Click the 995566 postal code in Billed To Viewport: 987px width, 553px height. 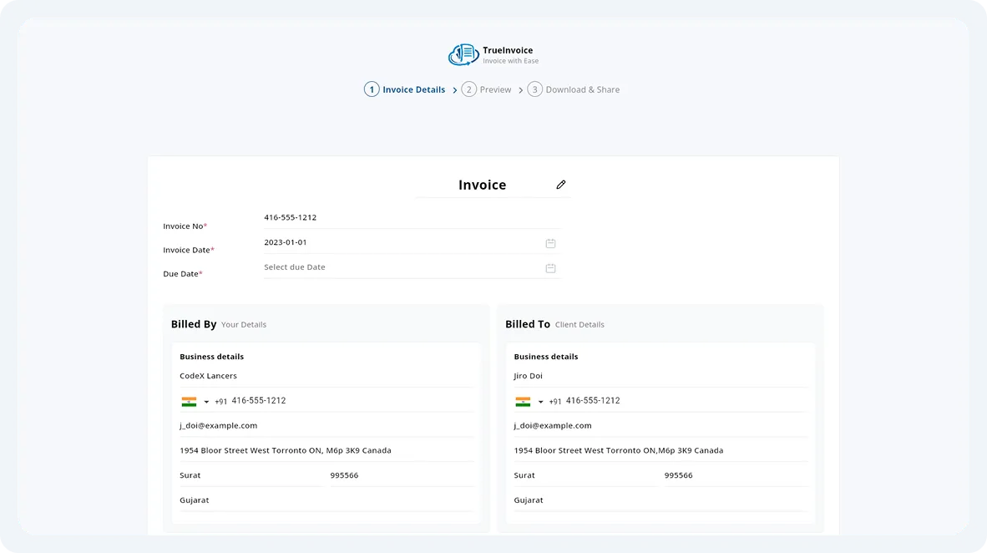click(736, 475)
